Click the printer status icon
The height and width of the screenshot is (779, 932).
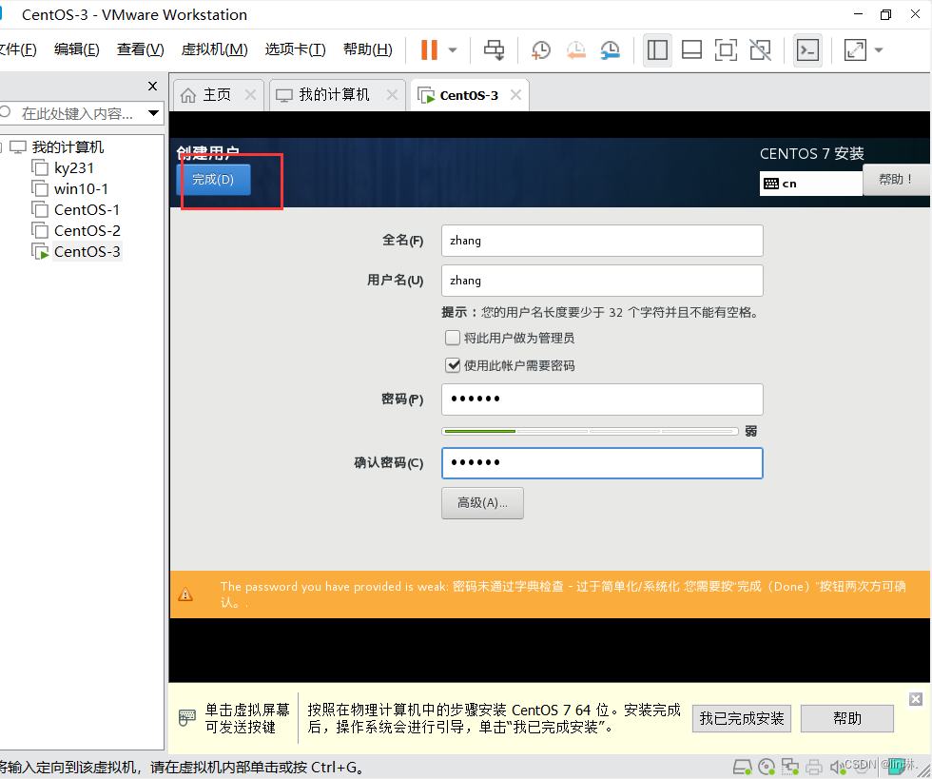point(814,767)
